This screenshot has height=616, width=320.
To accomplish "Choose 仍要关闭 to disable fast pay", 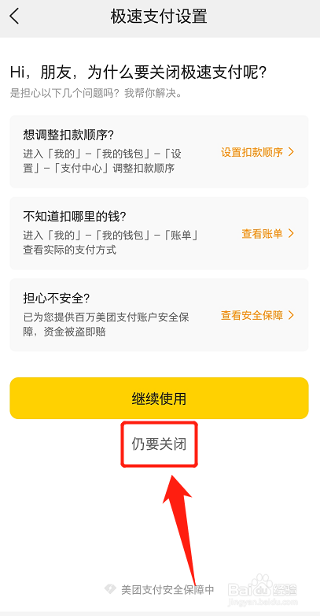I will (x=159, y=444).
